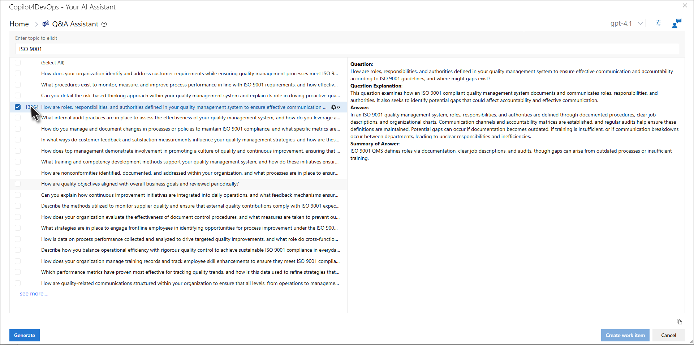694x345 pixels.
Task: Click the help icon next to Q&A Assistant
Action: click(104, 24)
